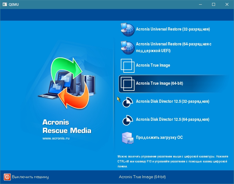This screenshot has height=184, width=234.
Task: Click the highlighted True Image (64-bit) squares icon
Action: 128,84
